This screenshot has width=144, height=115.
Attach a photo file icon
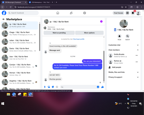pyautogui.click(x=49, y=87)
